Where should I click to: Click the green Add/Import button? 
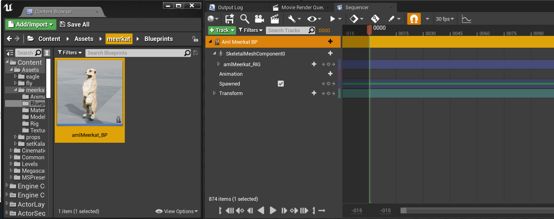[x=31, y=24]
